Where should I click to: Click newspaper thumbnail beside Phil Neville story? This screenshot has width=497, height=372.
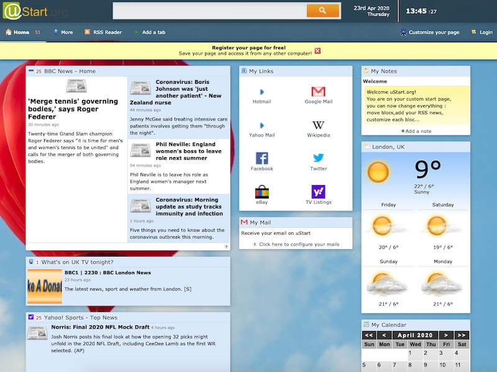(x=140, y=150)
